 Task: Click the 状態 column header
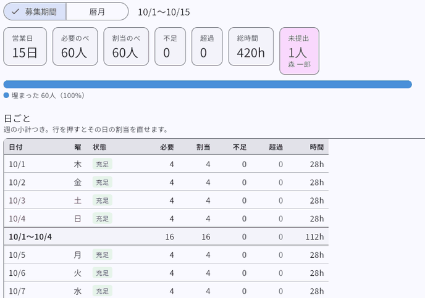[99, 147]
